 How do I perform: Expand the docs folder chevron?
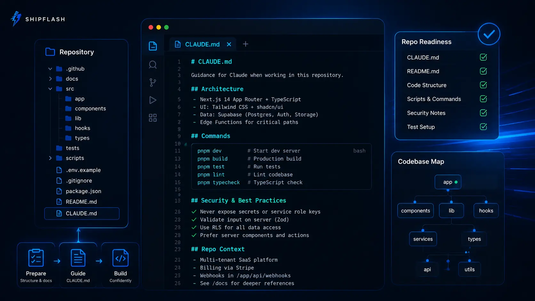50,79
